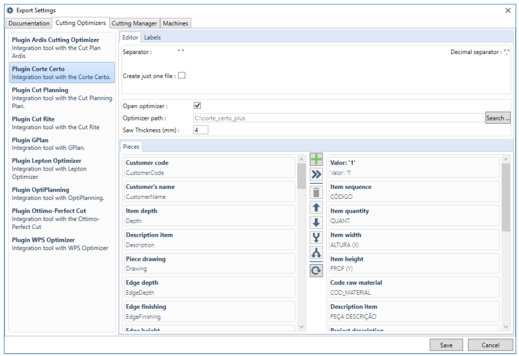Click the right list scrollbar up arrow
Image resolution: width=519 pixels, height=356 pixels.
pyautogui.click(x=506, y=159)
